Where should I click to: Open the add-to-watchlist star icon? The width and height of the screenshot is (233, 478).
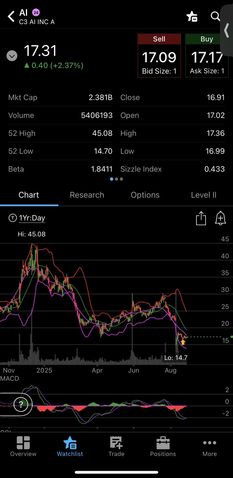[x=191, y=16]
